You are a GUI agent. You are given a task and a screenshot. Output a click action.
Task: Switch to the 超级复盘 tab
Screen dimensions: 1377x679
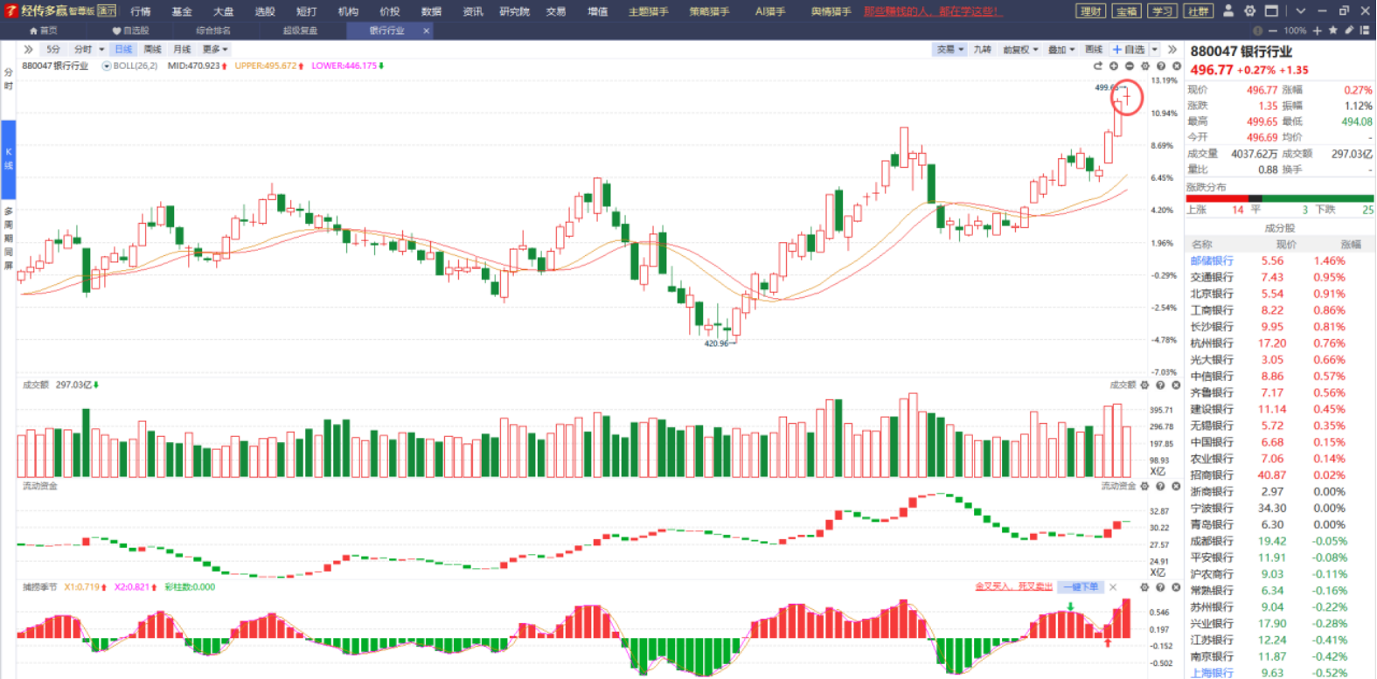pos(300,31)
